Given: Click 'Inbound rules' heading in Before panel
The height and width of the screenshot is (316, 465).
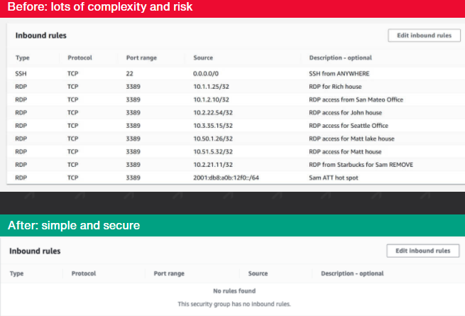Looking at the screenshot, I should coord(41,36).
